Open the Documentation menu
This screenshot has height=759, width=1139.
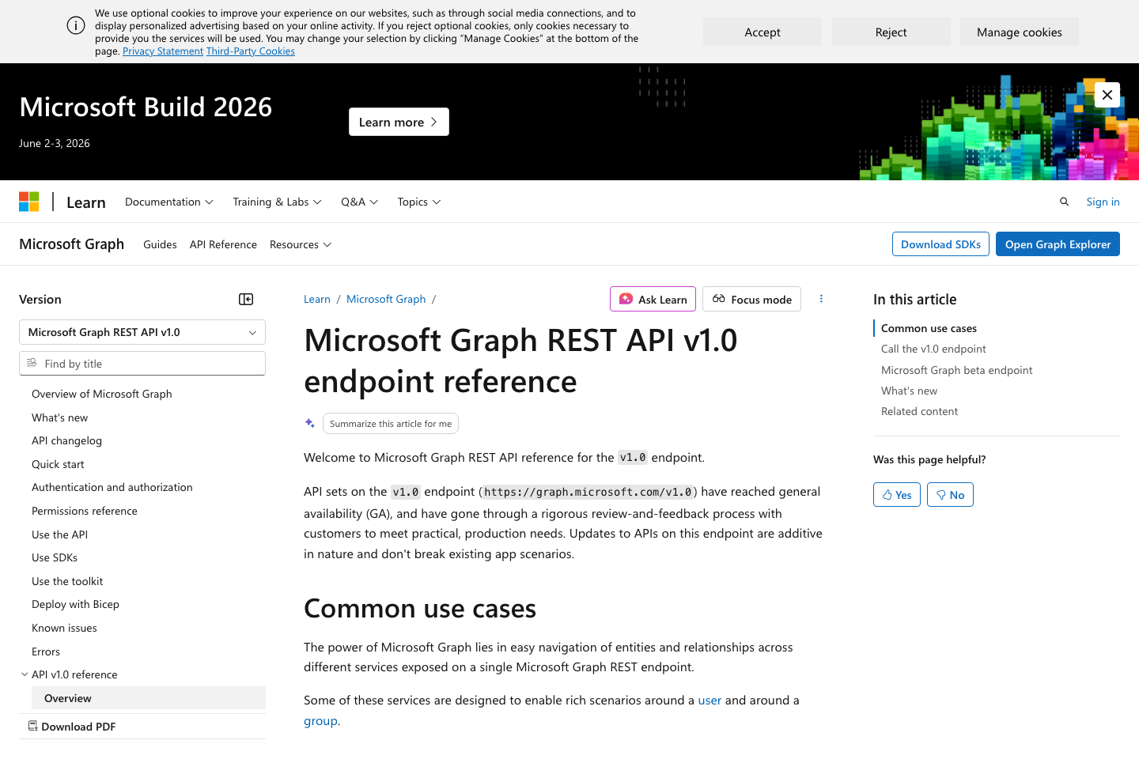pos(168,202)
